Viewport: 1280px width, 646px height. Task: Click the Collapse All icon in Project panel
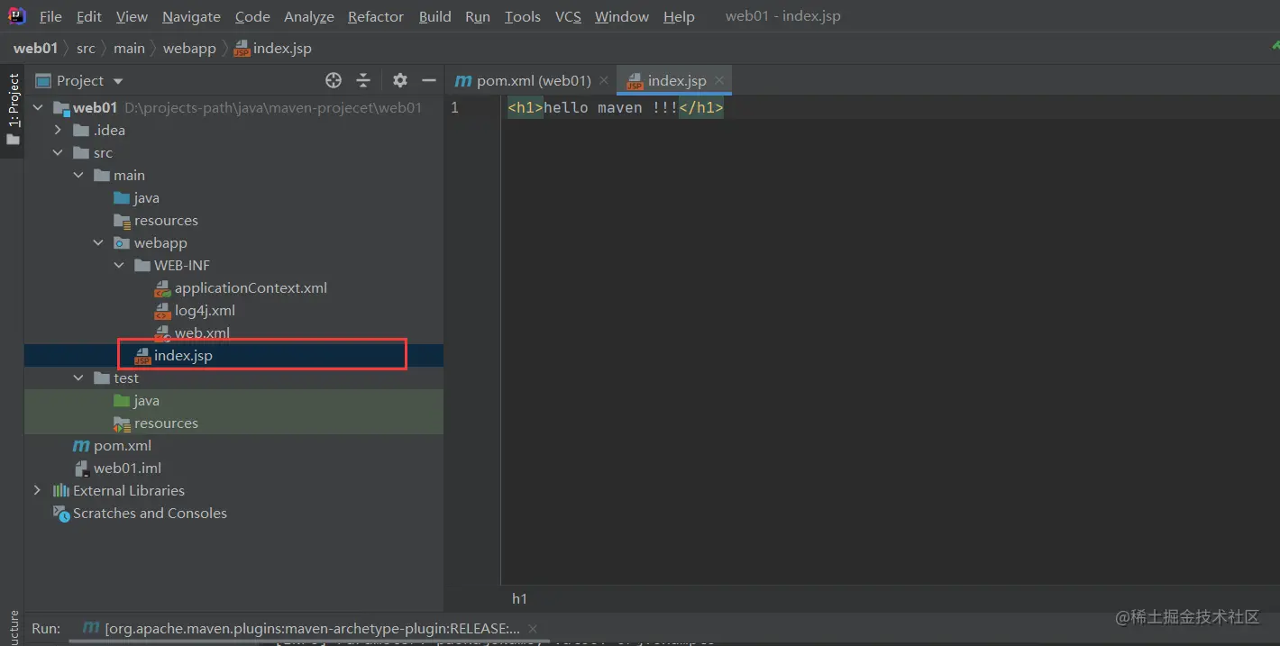pos(363,80)
